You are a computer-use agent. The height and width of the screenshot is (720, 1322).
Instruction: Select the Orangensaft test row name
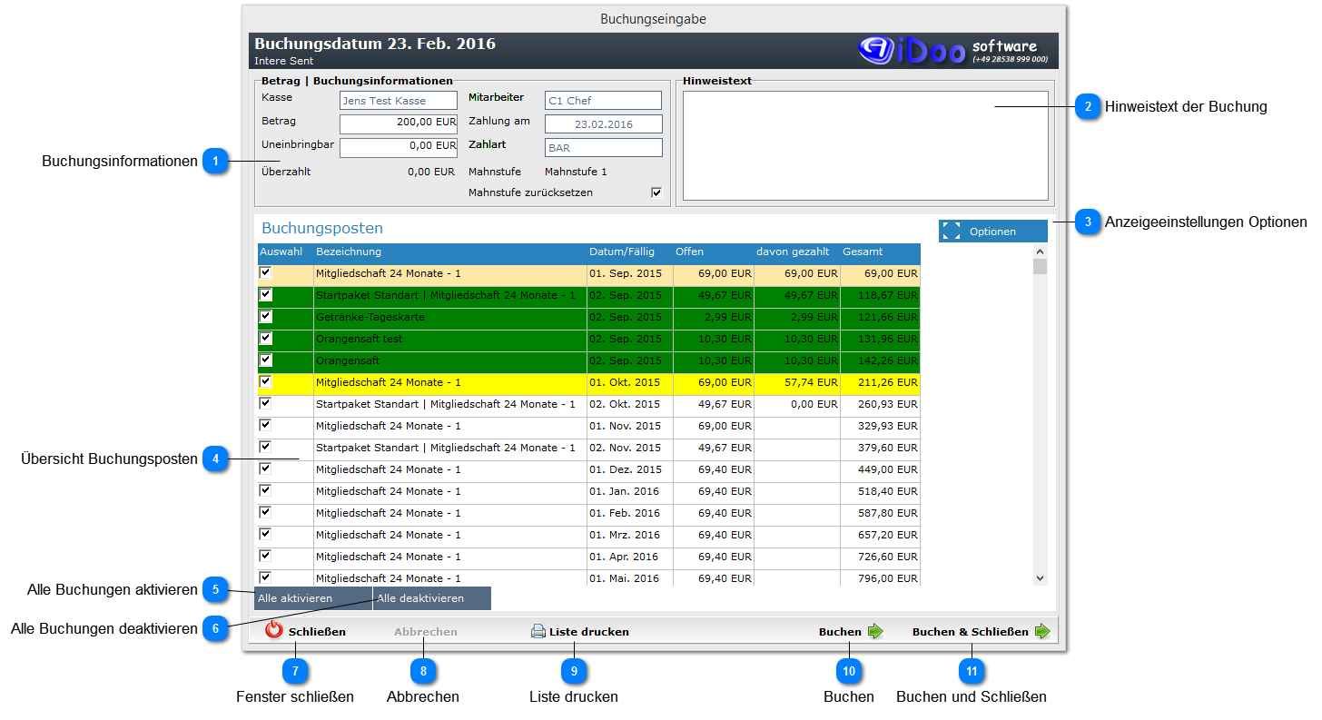tap(360, 339)
